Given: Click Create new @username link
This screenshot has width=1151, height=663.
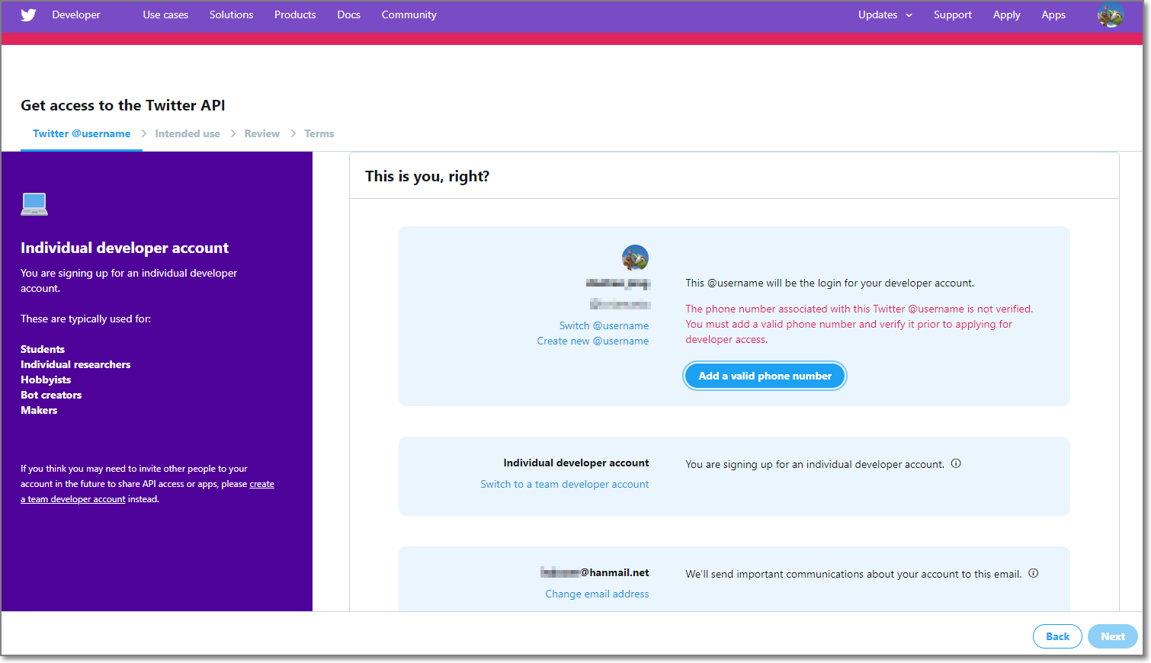Looking at the screenshot, I should pyautogui.click(x=593, y=341).
